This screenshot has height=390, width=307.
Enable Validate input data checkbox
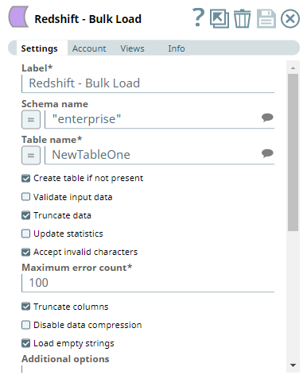(x=25, y=197)
